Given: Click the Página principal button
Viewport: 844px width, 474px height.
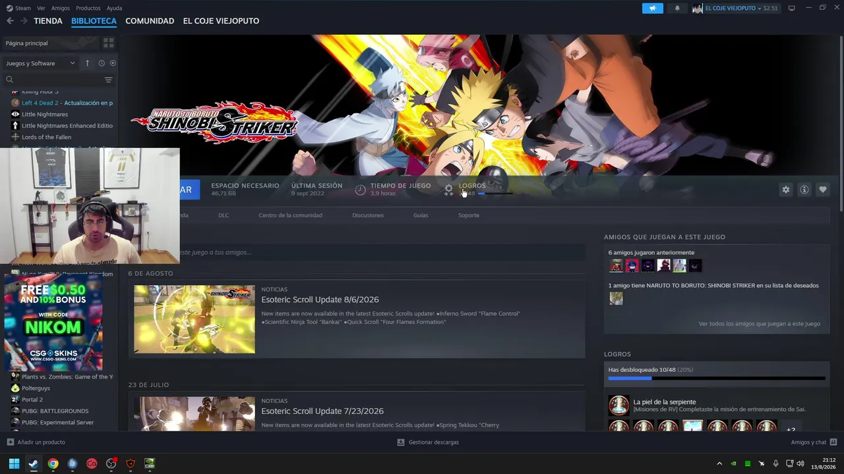Looking at the screenshot, I should (51, 43).
